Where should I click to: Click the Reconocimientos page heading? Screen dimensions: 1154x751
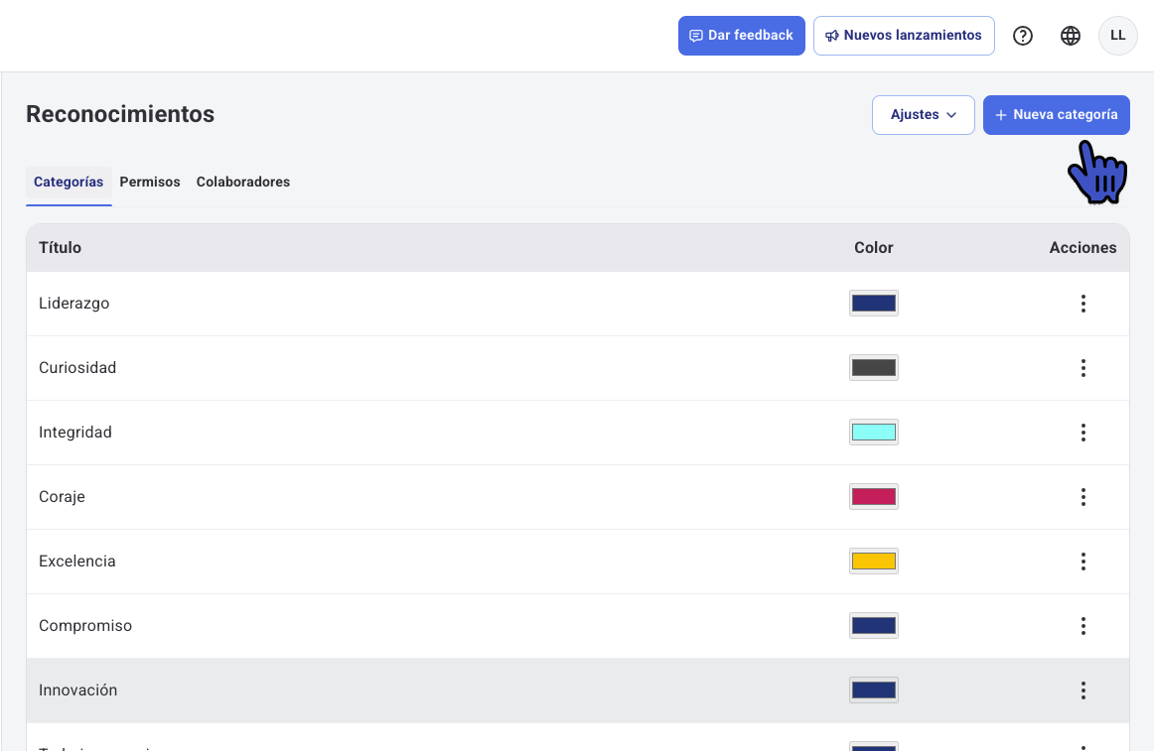pos(121,114)
